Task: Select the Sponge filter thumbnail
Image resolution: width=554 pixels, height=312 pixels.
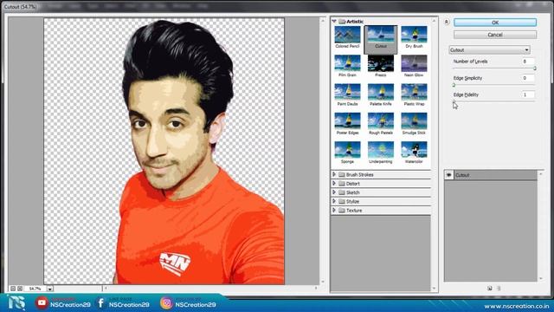Action: [347, 153]
